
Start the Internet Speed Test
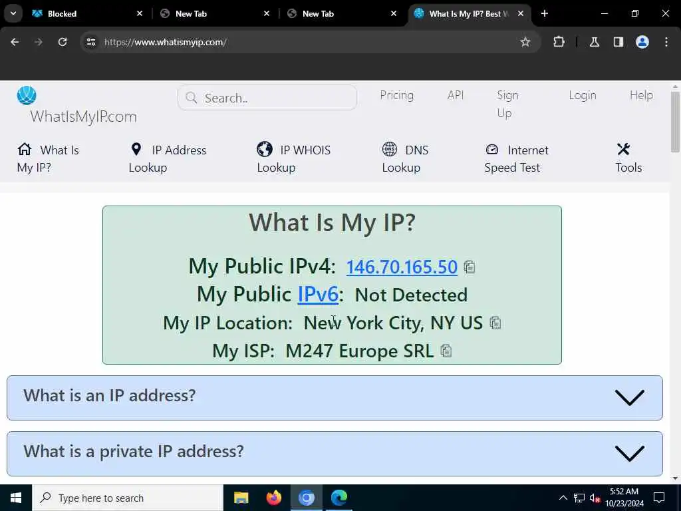click(516, 158)
